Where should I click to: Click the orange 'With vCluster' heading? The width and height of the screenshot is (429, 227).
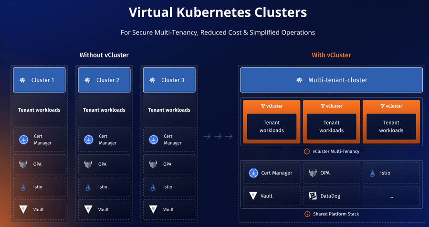[x=331, y=55]
